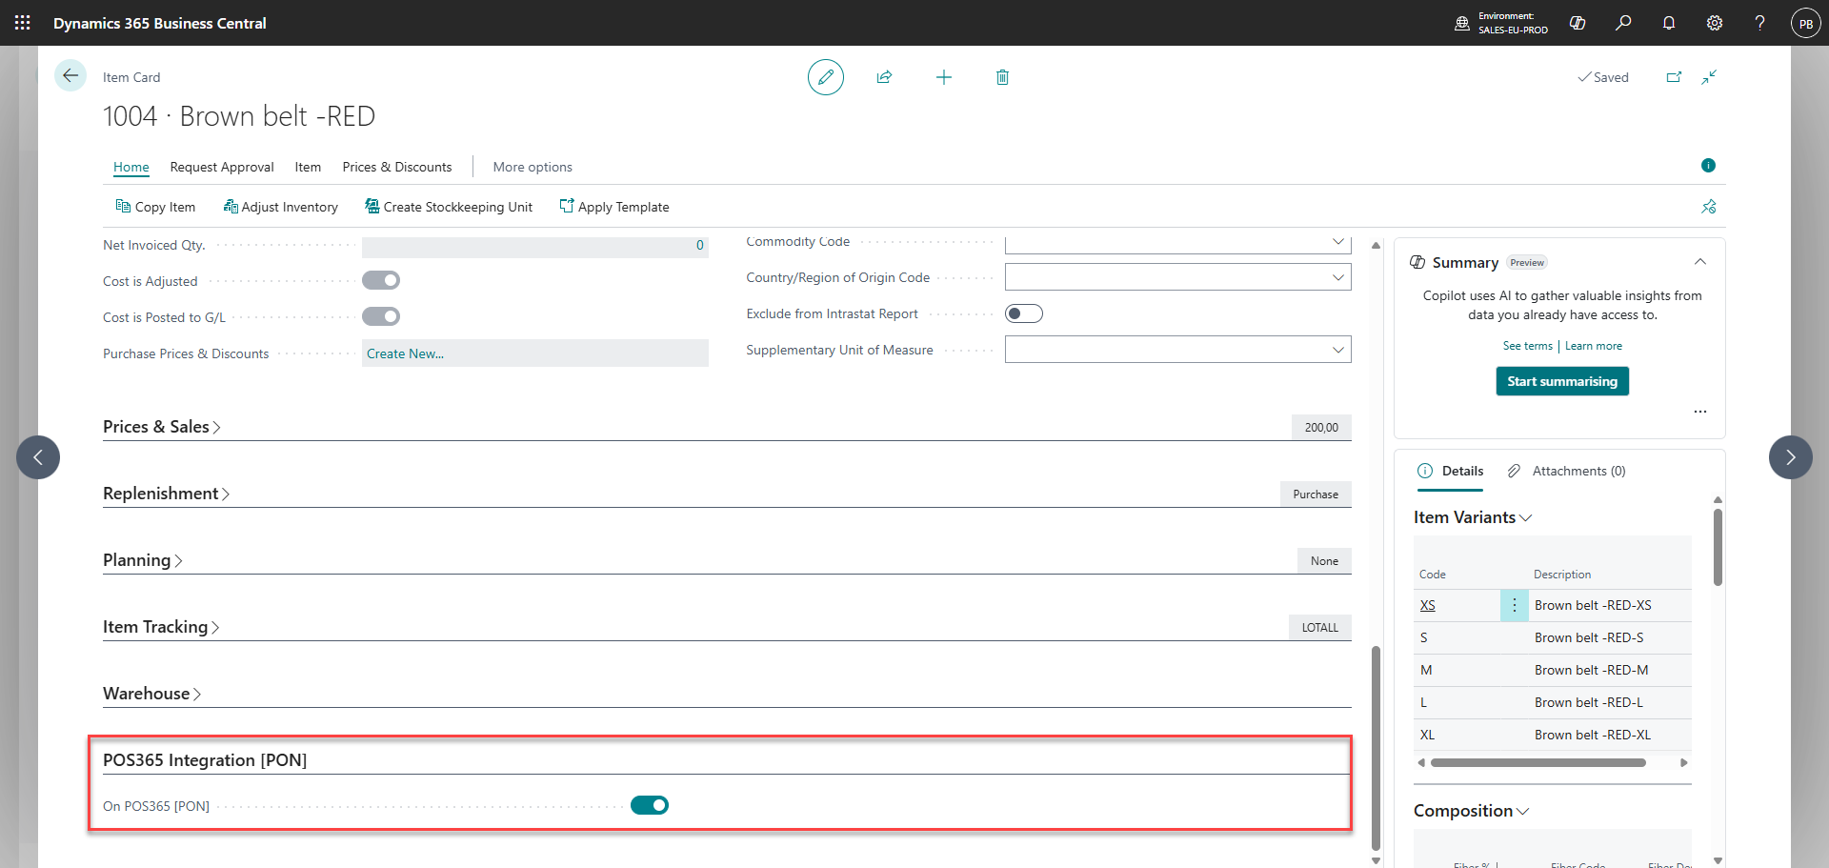Open the settings gear
The image size is (1829, 868).
(x=1715, y=23)
